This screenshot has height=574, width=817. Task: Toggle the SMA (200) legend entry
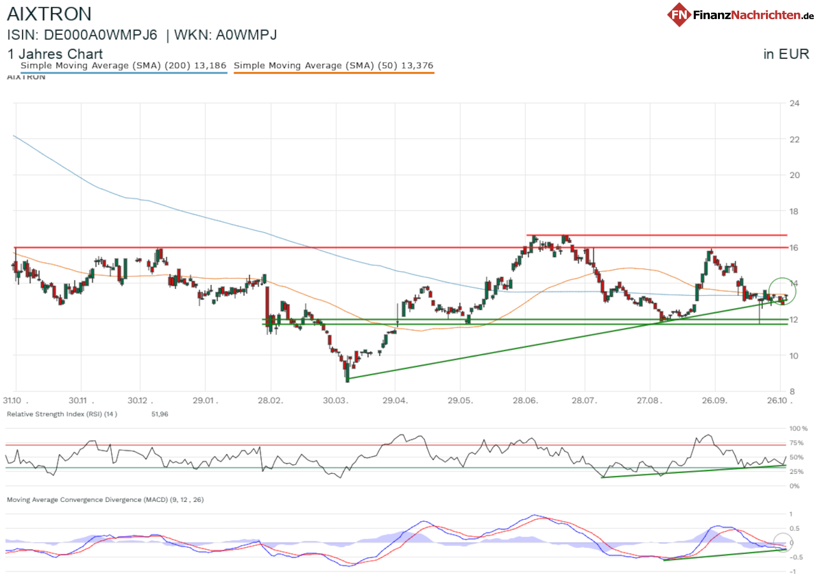point(124,65)
